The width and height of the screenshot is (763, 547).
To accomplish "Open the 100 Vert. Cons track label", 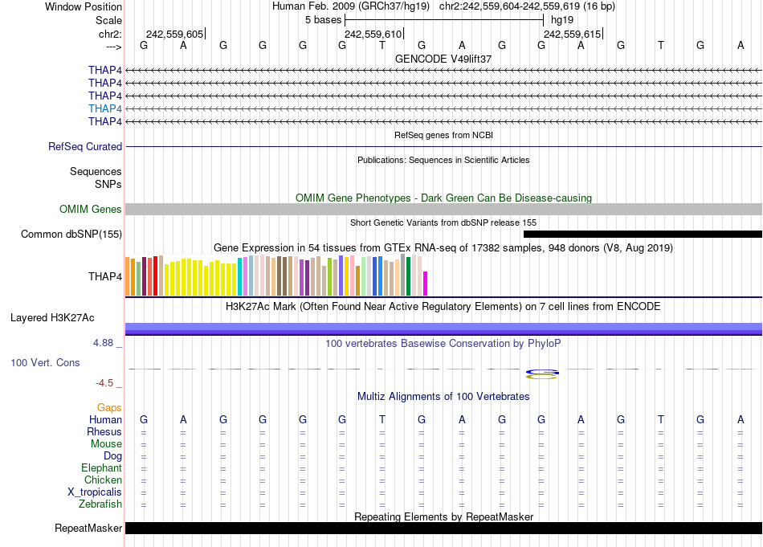I will 45,362.
